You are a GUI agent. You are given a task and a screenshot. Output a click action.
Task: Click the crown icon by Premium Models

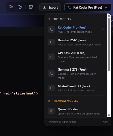click(x=49, y=101)
